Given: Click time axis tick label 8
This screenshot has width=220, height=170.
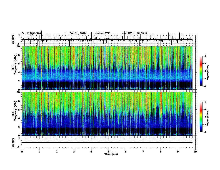Looking at the screenshot, I should point(161,152).
